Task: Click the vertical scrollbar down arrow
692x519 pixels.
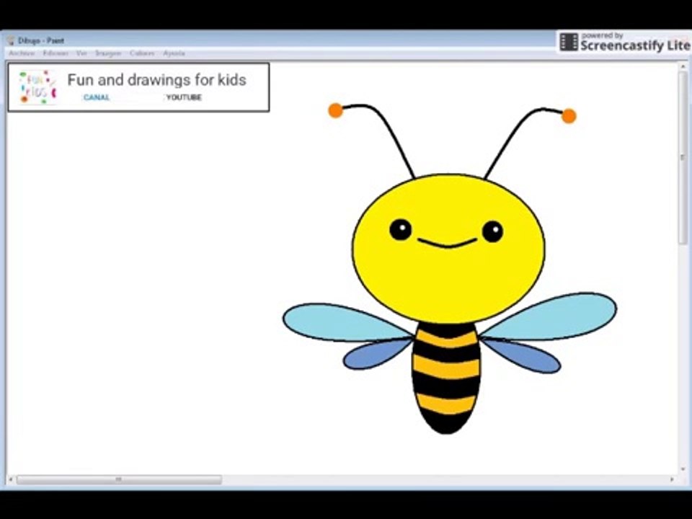Action: click(683, 469)
